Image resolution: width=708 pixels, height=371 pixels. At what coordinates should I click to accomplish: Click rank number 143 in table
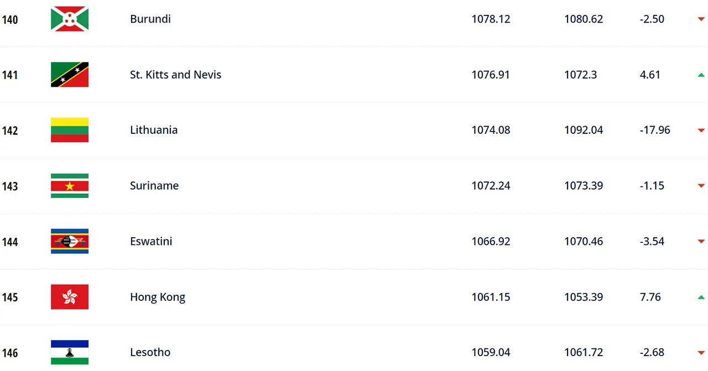(x=10, y=186)
